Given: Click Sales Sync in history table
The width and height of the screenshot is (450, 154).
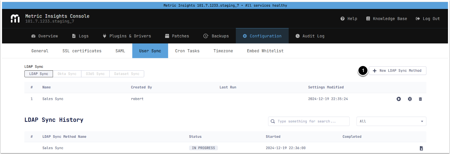Looking at the screenshot, I should (53, 148).
